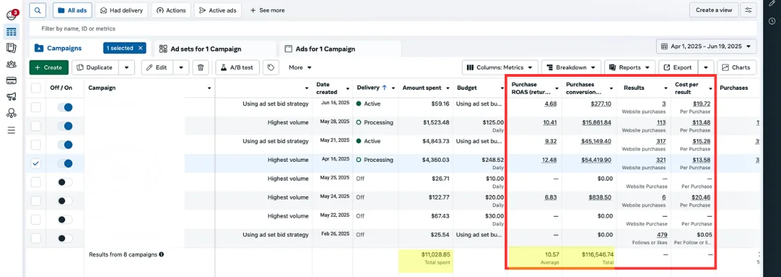
Task: Click the Filter by name, ID or metrics field
Action: [392, 29]
